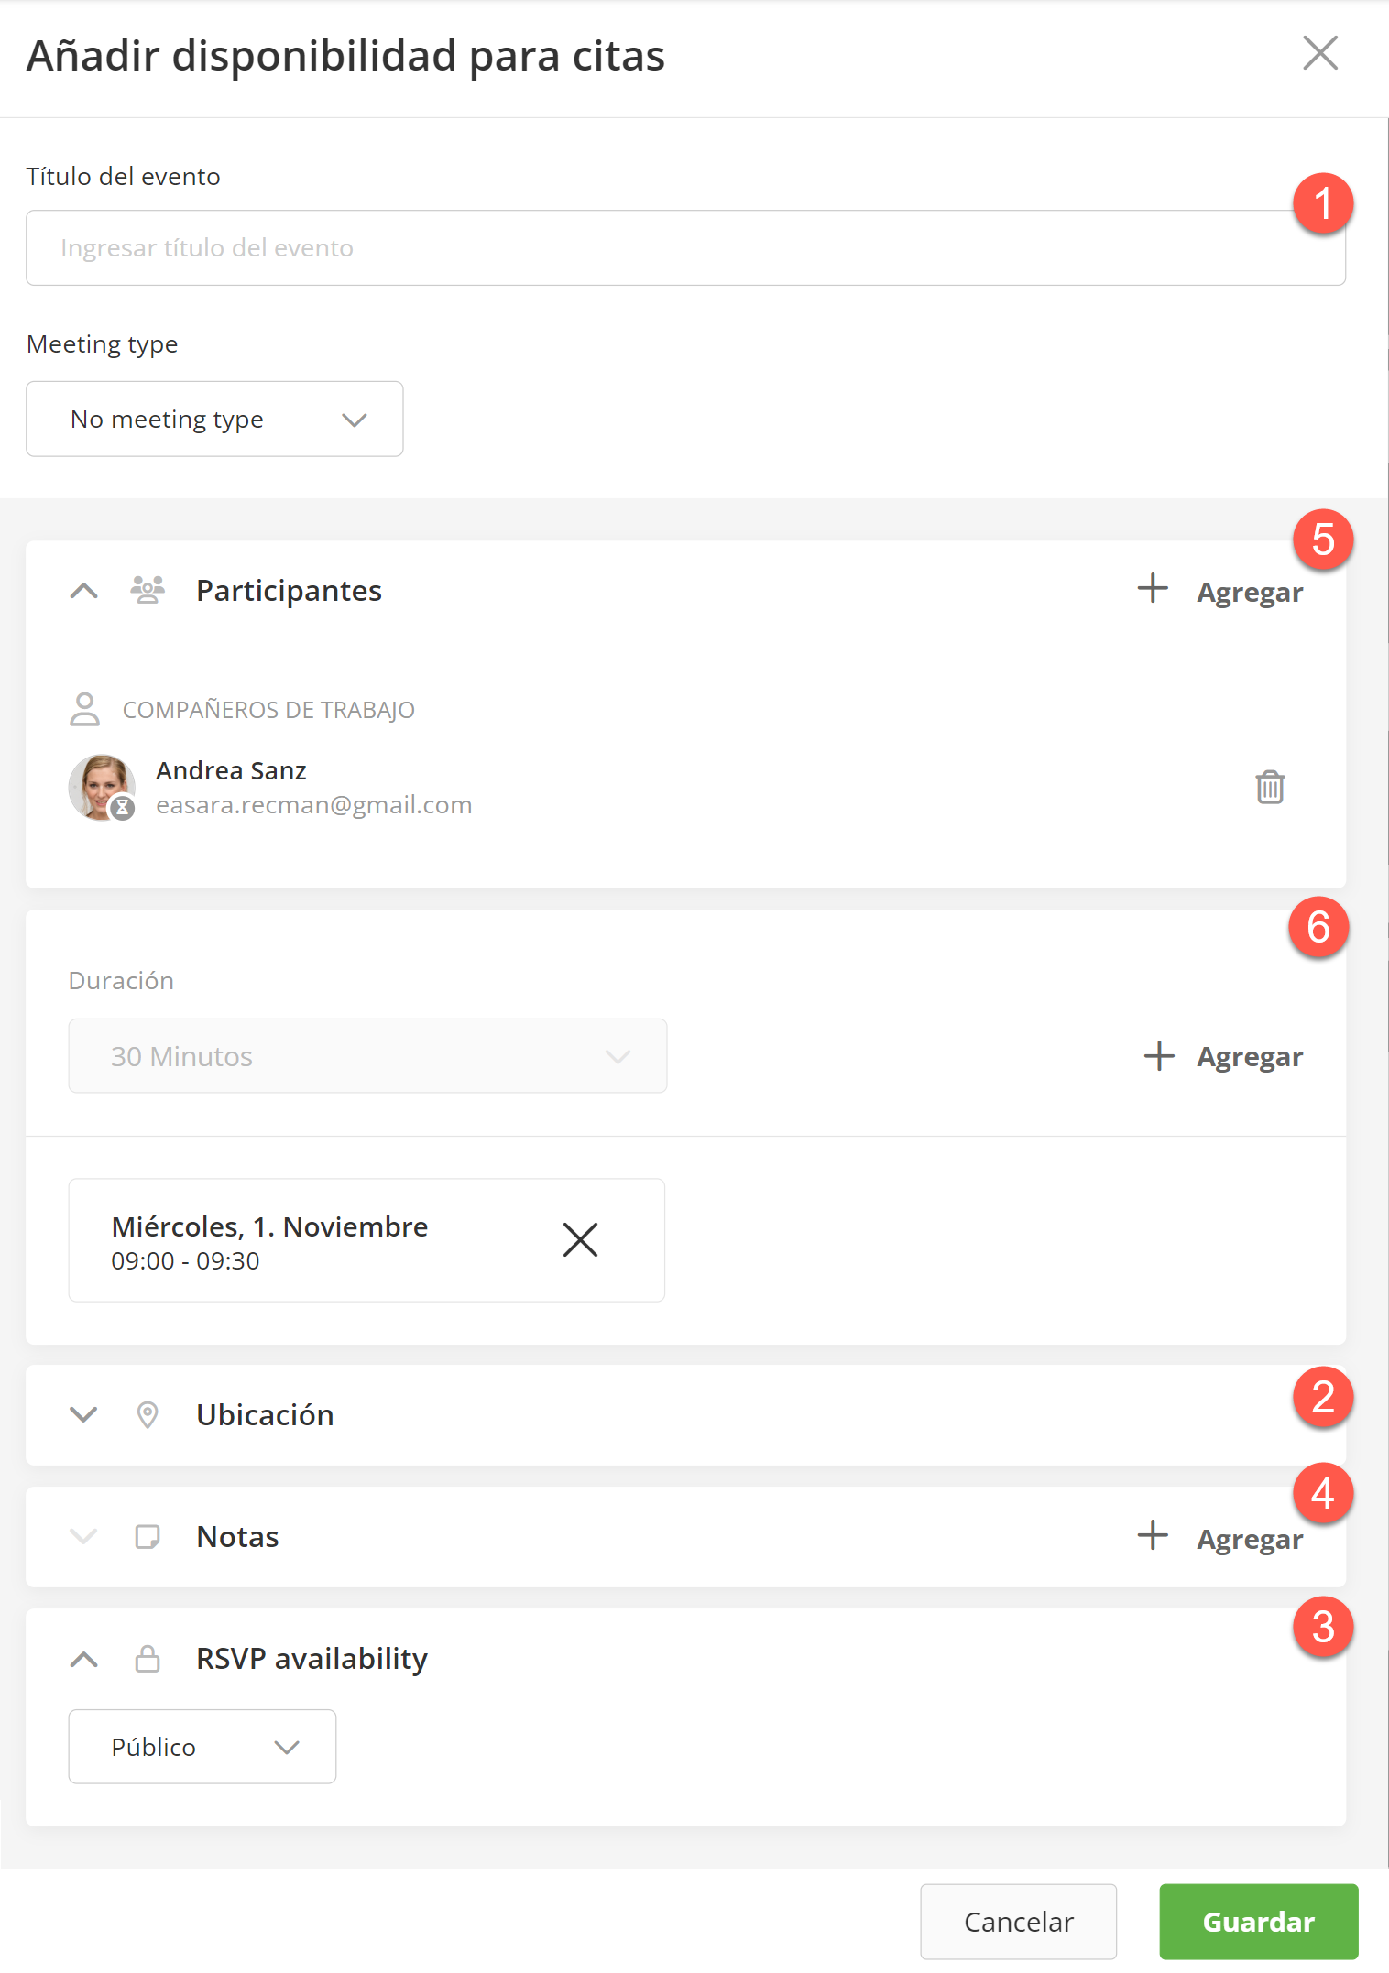Click the plus icon beside Participantes Agregar
The image size is (1389, 1973).
[x=1153, y=588]
